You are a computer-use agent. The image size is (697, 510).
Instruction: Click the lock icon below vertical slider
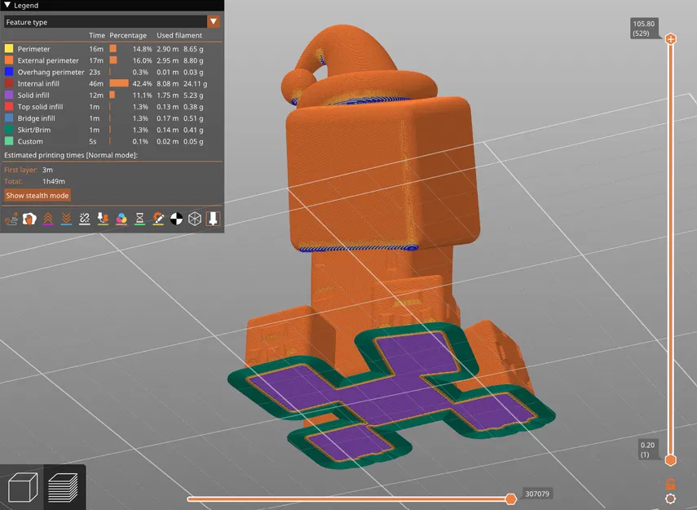670,484
